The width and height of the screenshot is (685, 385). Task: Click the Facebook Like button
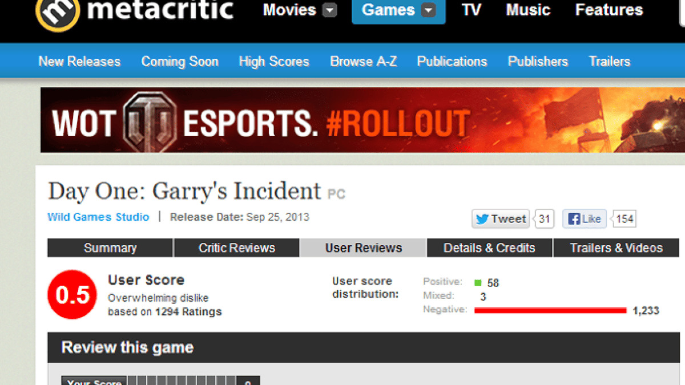pyautogui.click(x=585, y=219)
